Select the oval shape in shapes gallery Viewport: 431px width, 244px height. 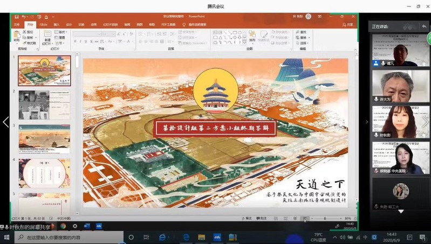point(240,33)
